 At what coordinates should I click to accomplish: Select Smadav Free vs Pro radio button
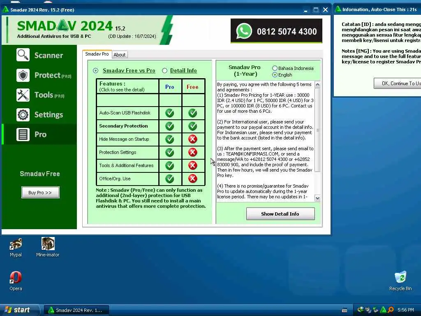point(95,71)
